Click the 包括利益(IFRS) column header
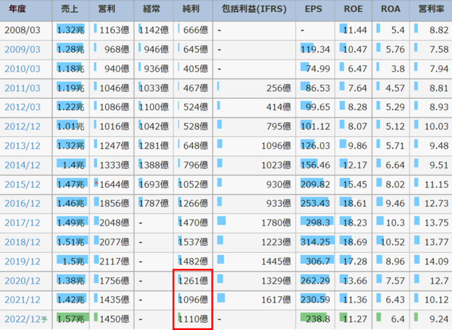This screenshot has height=330, width=452. click(254, 9)
